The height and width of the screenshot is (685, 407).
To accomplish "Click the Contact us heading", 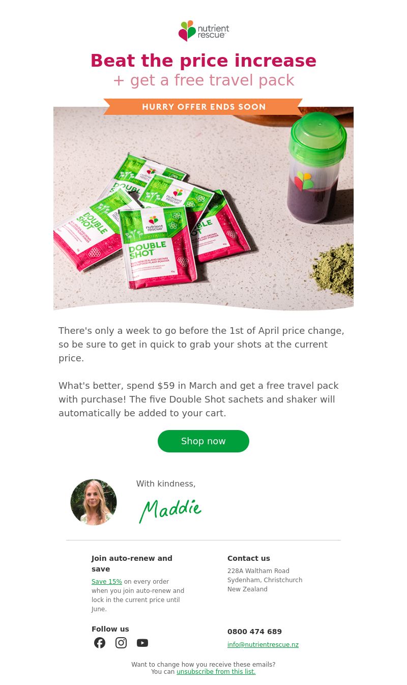I will (x=249, y=558).
